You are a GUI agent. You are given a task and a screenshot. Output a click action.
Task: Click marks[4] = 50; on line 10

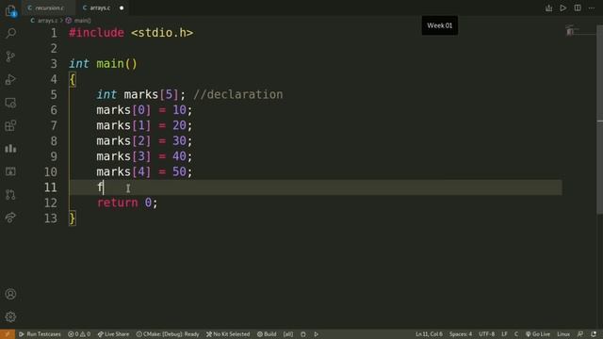(x=144, y=171)
